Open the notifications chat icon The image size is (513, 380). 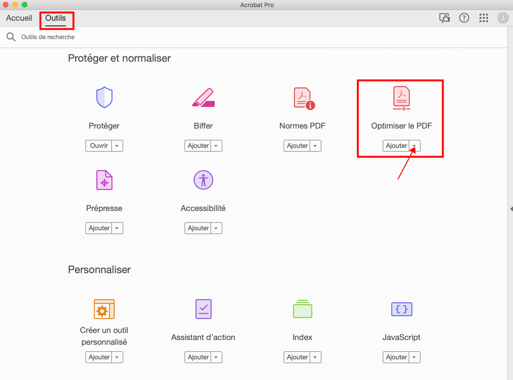[445, 18]
